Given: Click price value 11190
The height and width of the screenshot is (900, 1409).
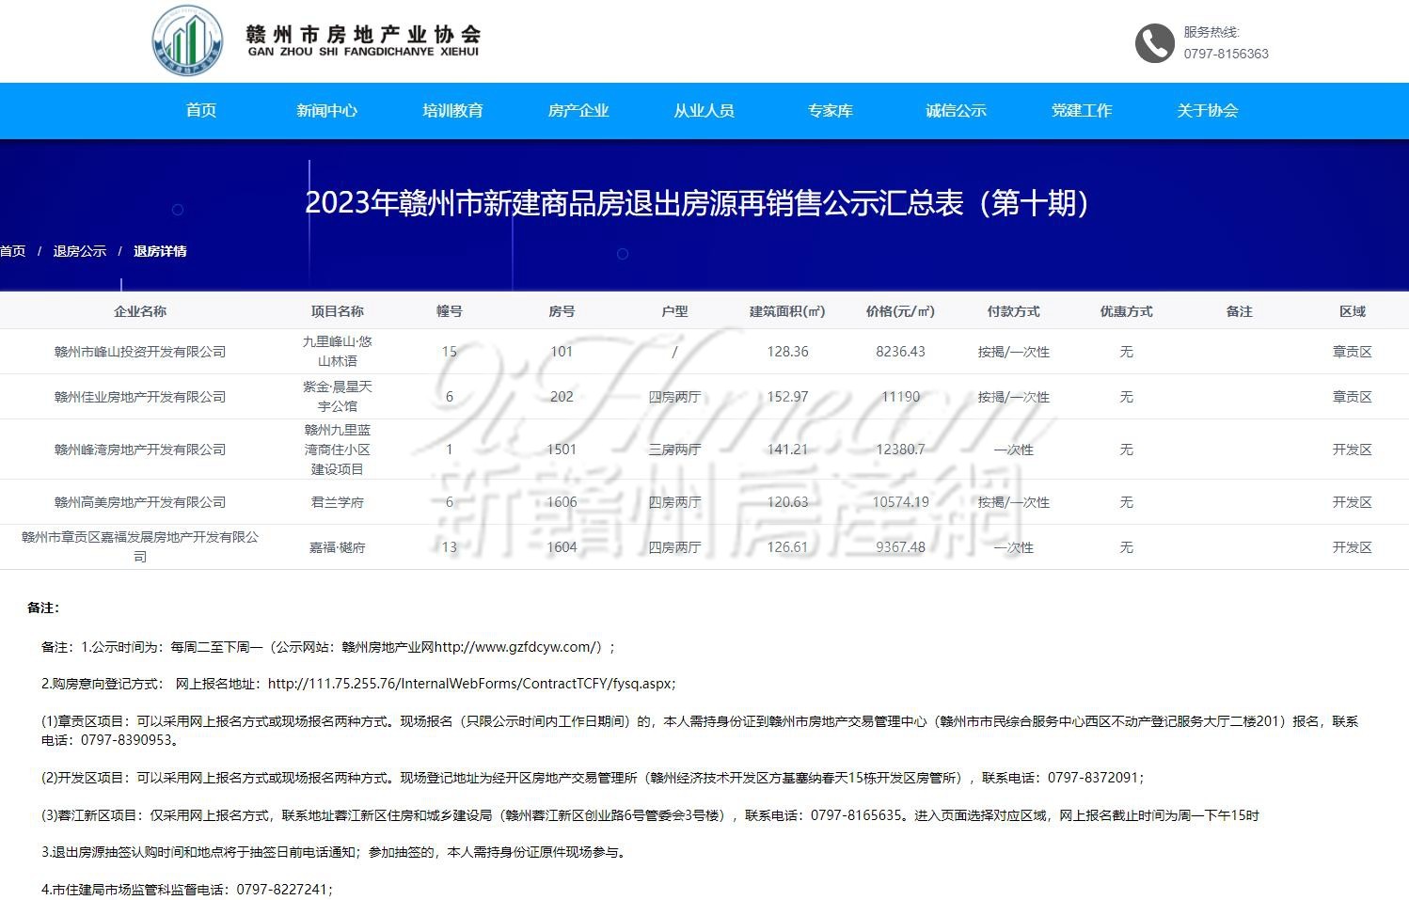Looking at the screenshot, I should click(x=900, y=397).
